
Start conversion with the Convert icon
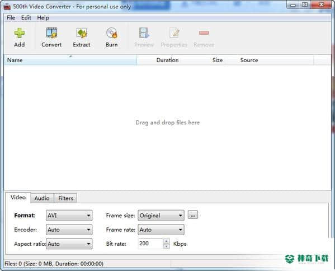pos(51,33)
